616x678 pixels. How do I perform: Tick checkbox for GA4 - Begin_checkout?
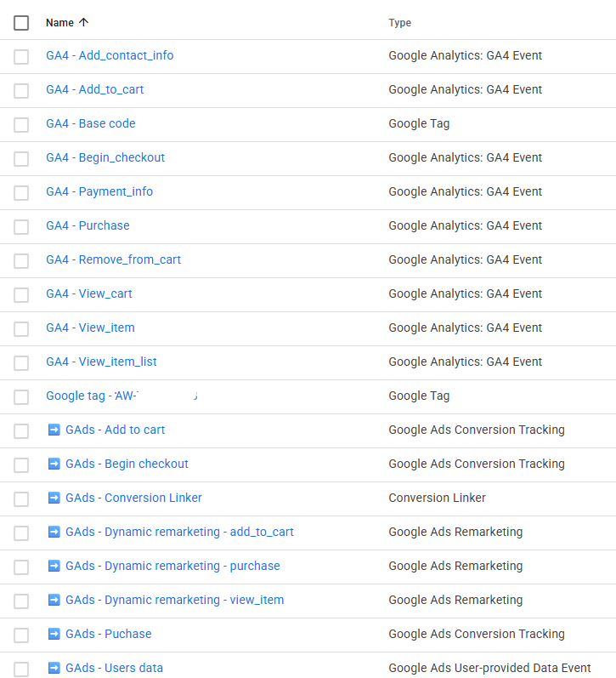tap(21, 159)
